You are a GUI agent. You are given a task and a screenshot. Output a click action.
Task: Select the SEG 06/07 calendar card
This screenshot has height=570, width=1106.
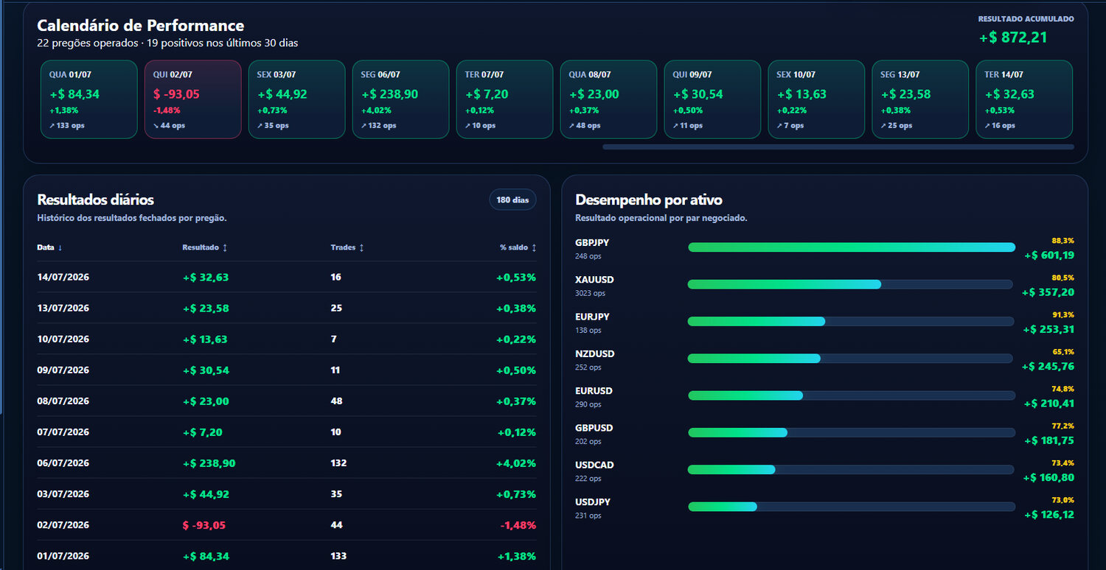pyautogui.click(x=401, y=99)
